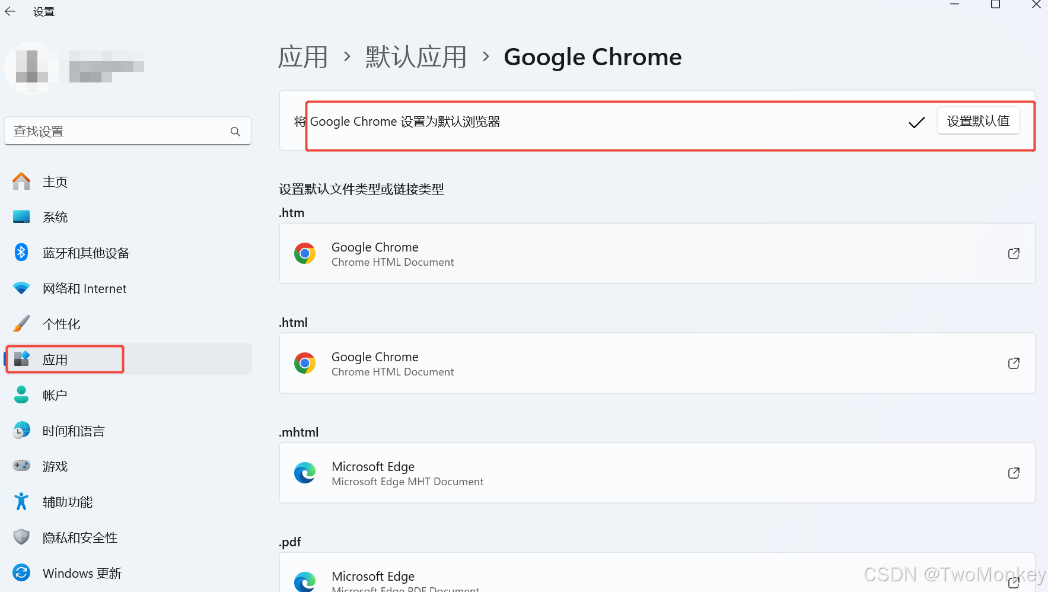Open 帐户 account settings

[x=128, y=395]
